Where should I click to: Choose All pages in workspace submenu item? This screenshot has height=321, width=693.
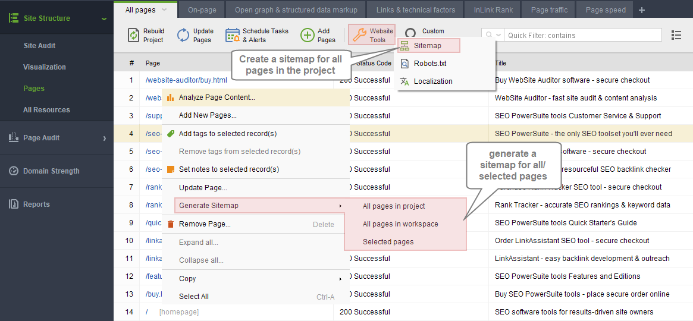coord(400,224)
